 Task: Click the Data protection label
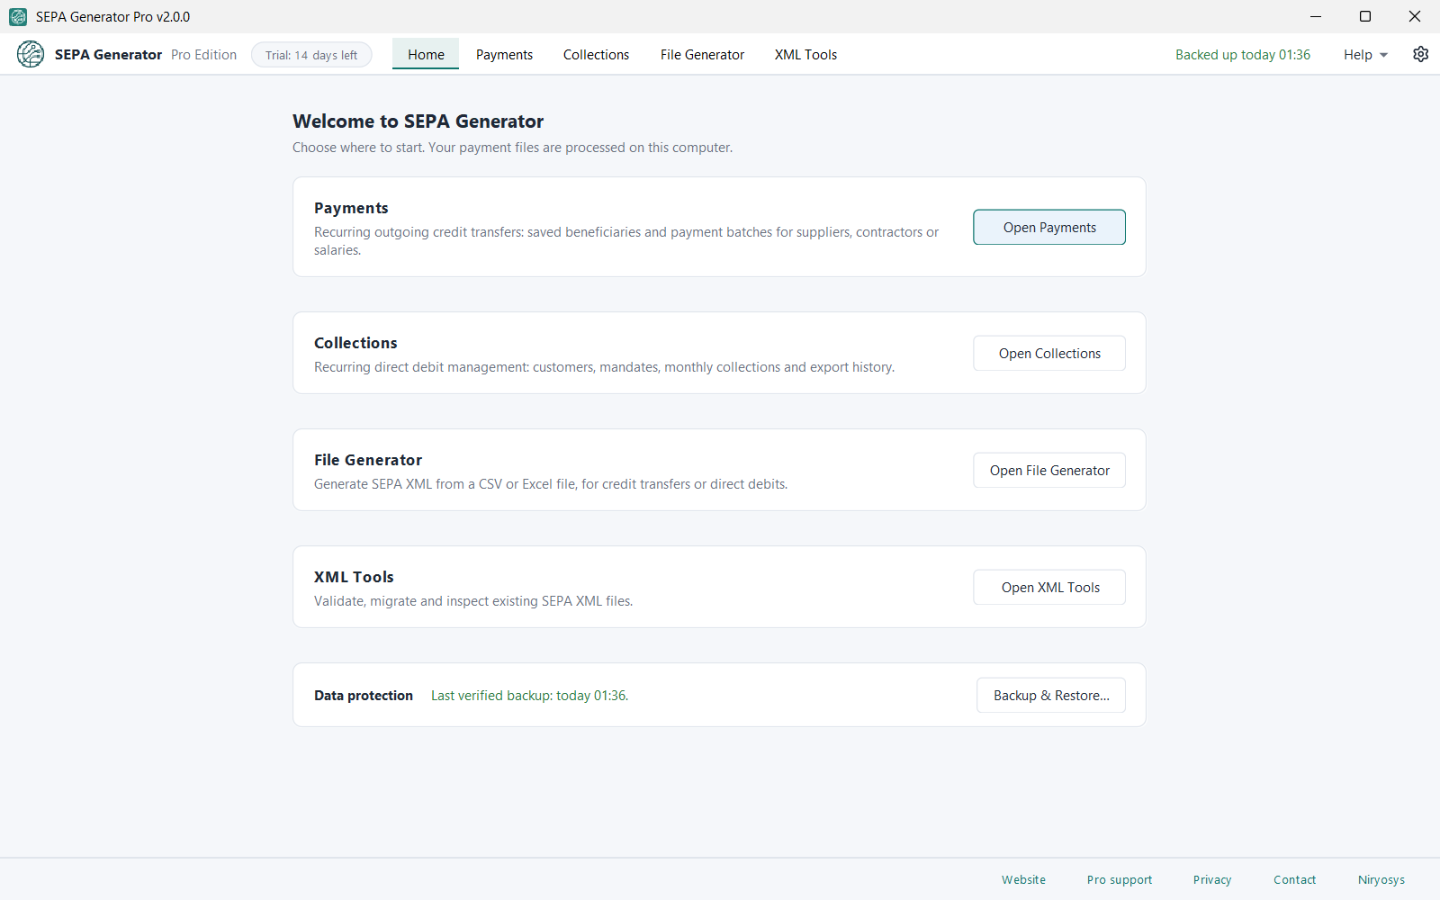click(x=364, y=696)
